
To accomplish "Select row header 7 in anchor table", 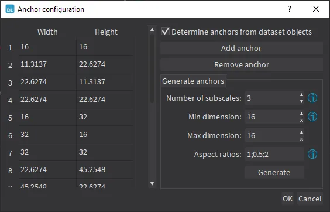I will (x=10, y=153).
